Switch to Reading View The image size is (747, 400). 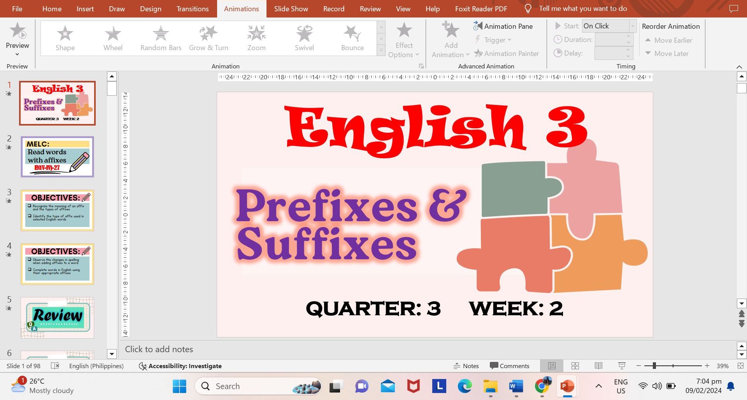tap(598, 366)
